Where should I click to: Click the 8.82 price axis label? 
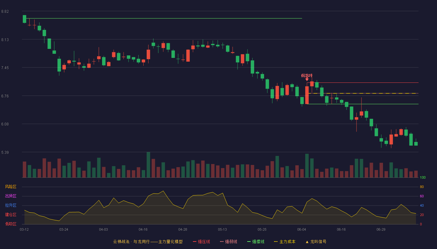[x=5, y=12]
